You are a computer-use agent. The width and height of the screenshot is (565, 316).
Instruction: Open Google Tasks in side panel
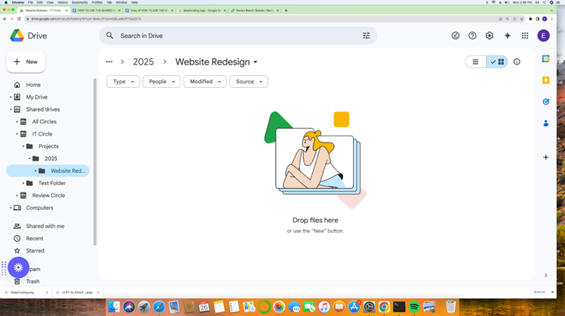pos(545,102)
